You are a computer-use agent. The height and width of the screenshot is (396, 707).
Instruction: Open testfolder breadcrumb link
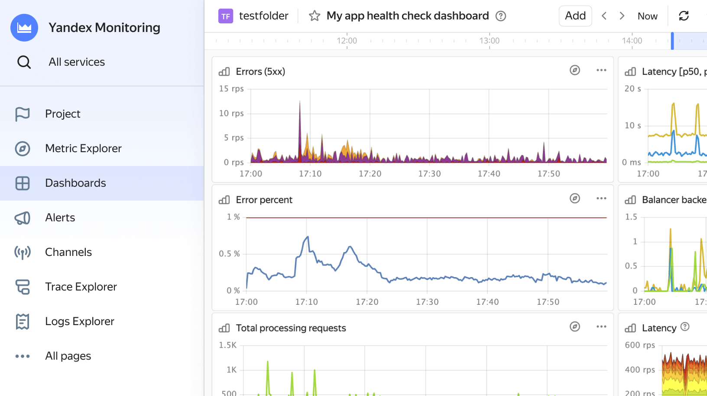[x=263, y=16]
